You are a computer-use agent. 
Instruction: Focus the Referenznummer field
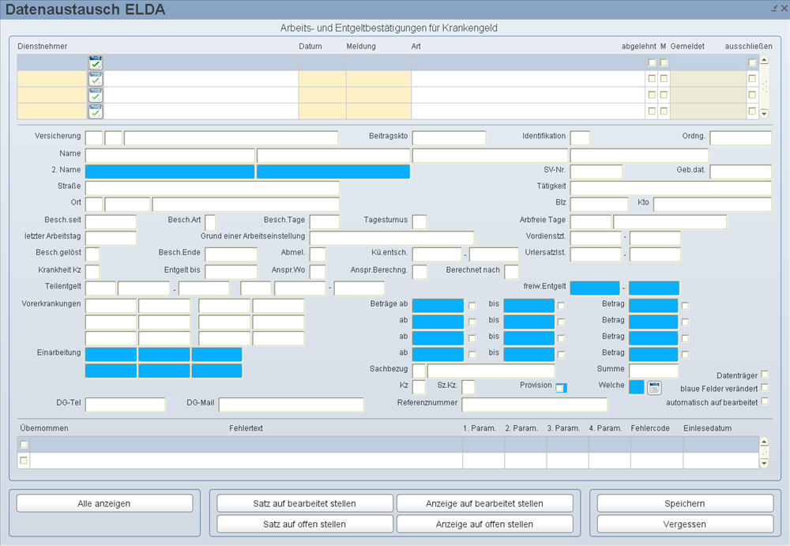pyautogui.click(x=535, y=405)
